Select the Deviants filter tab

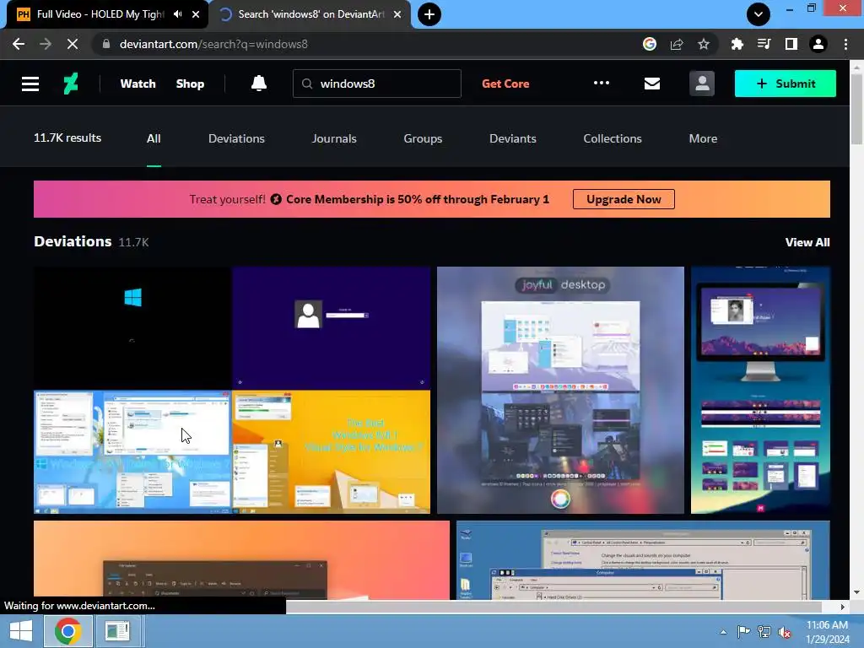coord(512,138)
